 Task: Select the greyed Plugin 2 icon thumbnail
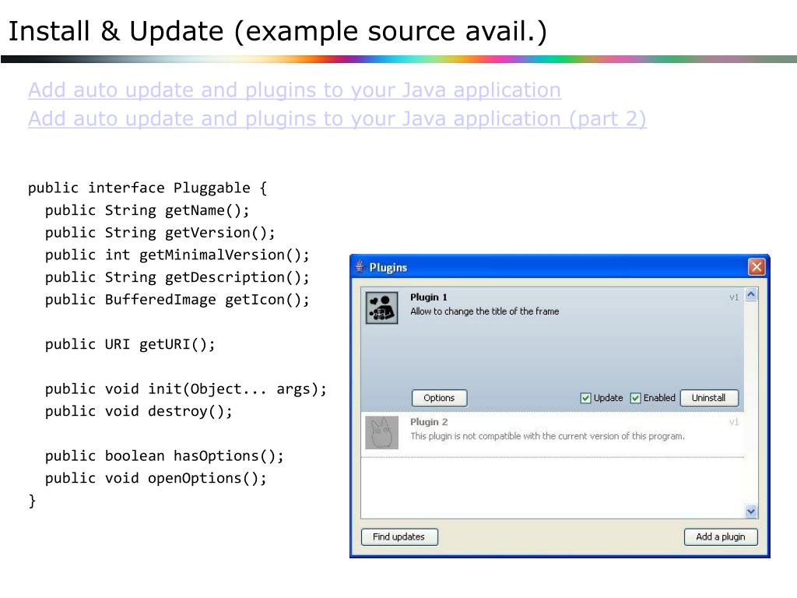(381, 433)
